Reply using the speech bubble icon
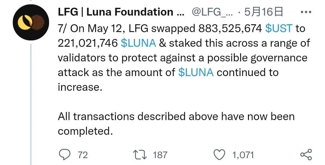 [x=63, y=155]
